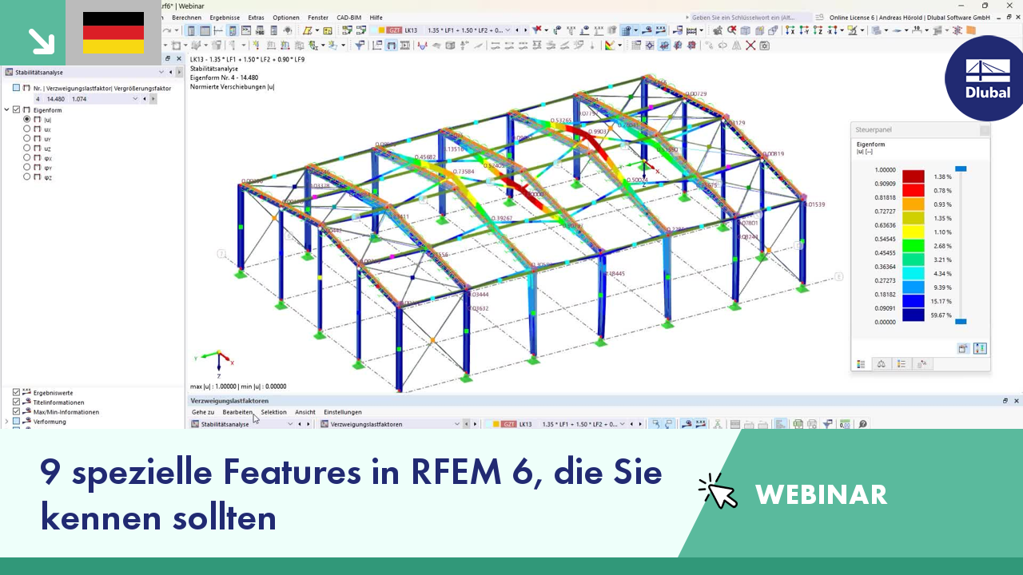The image size is (1023, 575).
Task: Uncheck the Max/Min-Informationen checkbox
Action: click(16, 412)
